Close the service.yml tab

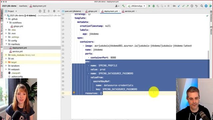point(136,11)
